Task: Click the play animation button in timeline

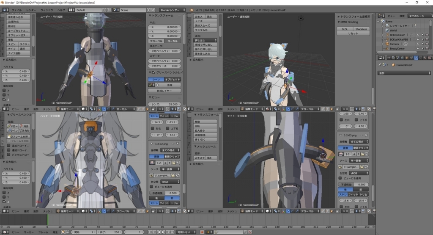Action: point(163,232)
